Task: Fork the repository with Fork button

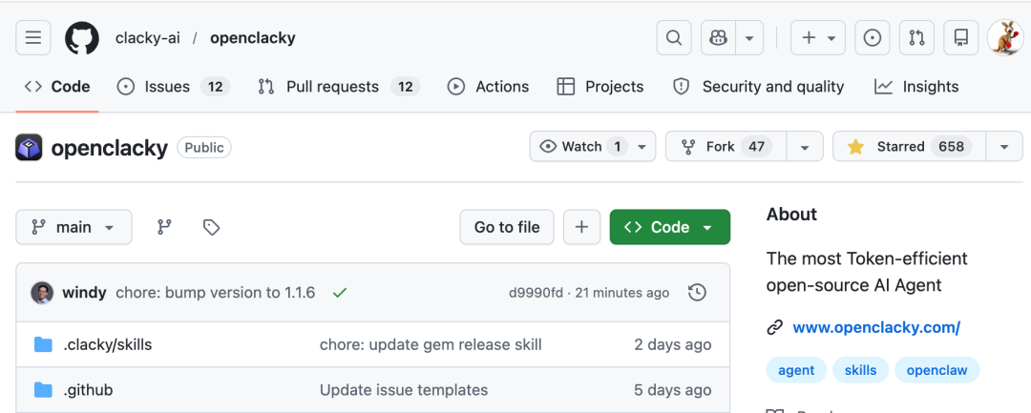Action: point(726,147)
